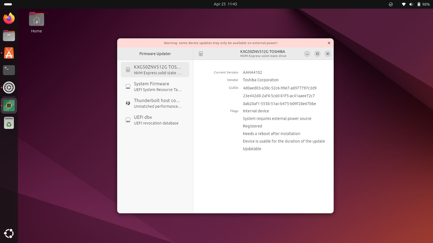
Task: Open the Wi-Fi network status icon
Action: 404,4
